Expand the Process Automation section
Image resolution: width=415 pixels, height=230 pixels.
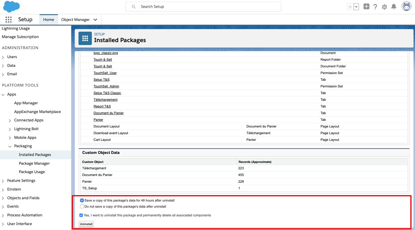click(x=3, y=215)
